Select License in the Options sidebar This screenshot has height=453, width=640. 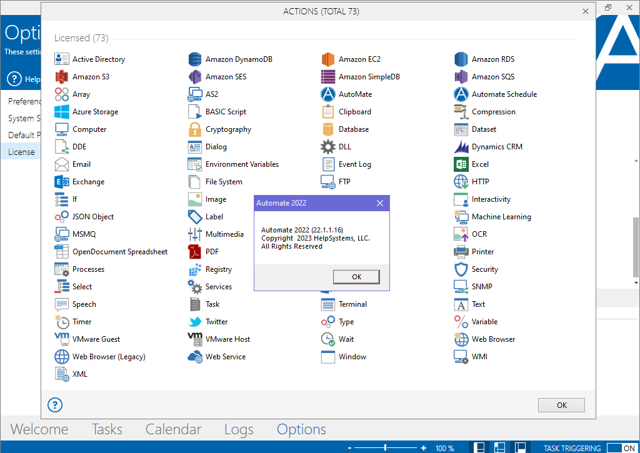coord(21,152)
